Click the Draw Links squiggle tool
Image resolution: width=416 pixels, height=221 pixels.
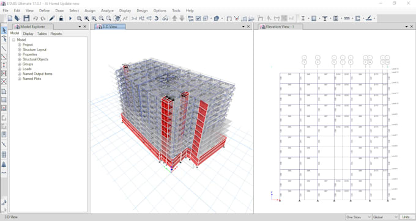[4, 173]
